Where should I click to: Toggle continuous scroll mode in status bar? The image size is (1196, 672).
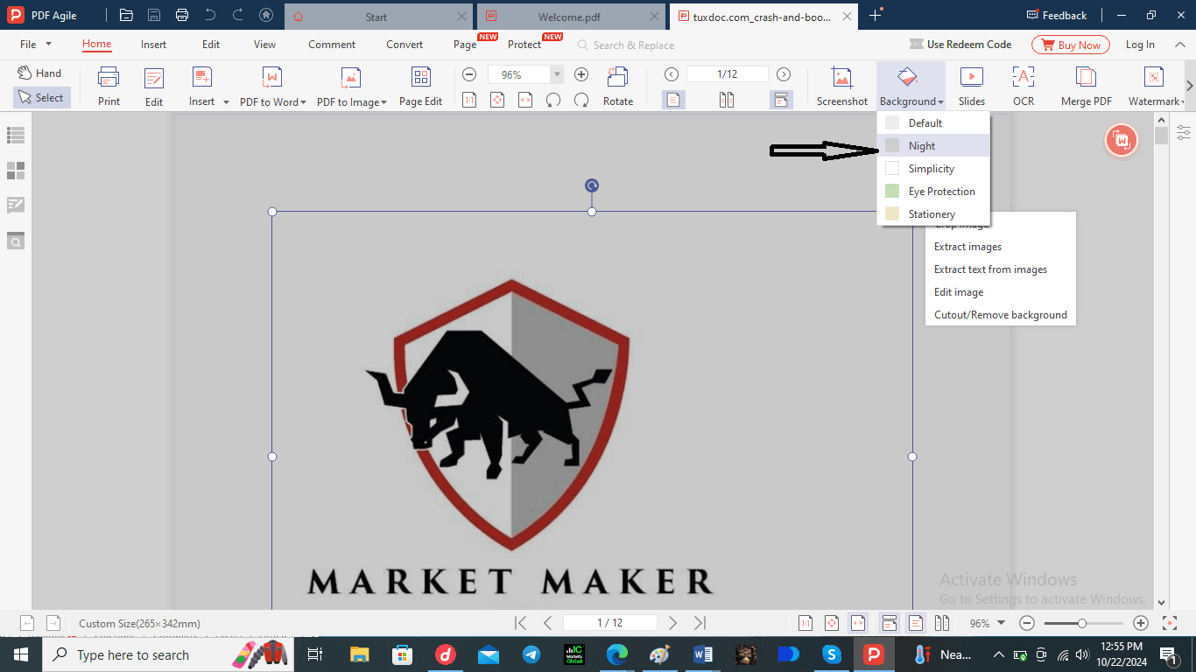(889, 623)
